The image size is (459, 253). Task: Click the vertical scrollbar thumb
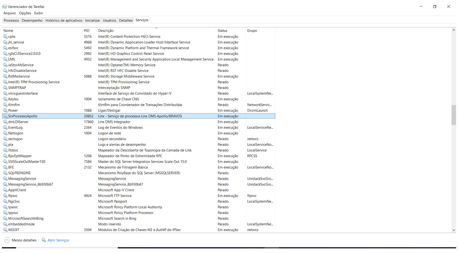pos(454,115)
